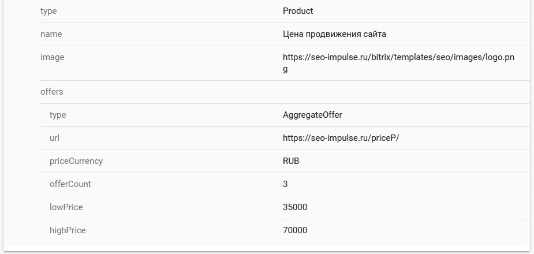This screenshot has height=254, width=534.
Task: Select the Цена продвижения сайта name value
Action: tap(334, 34)
